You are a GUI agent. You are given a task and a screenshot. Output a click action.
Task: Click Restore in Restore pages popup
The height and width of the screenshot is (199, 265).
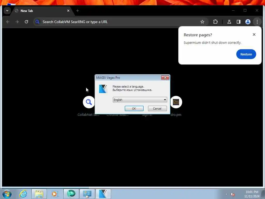[x=246, y=54]
